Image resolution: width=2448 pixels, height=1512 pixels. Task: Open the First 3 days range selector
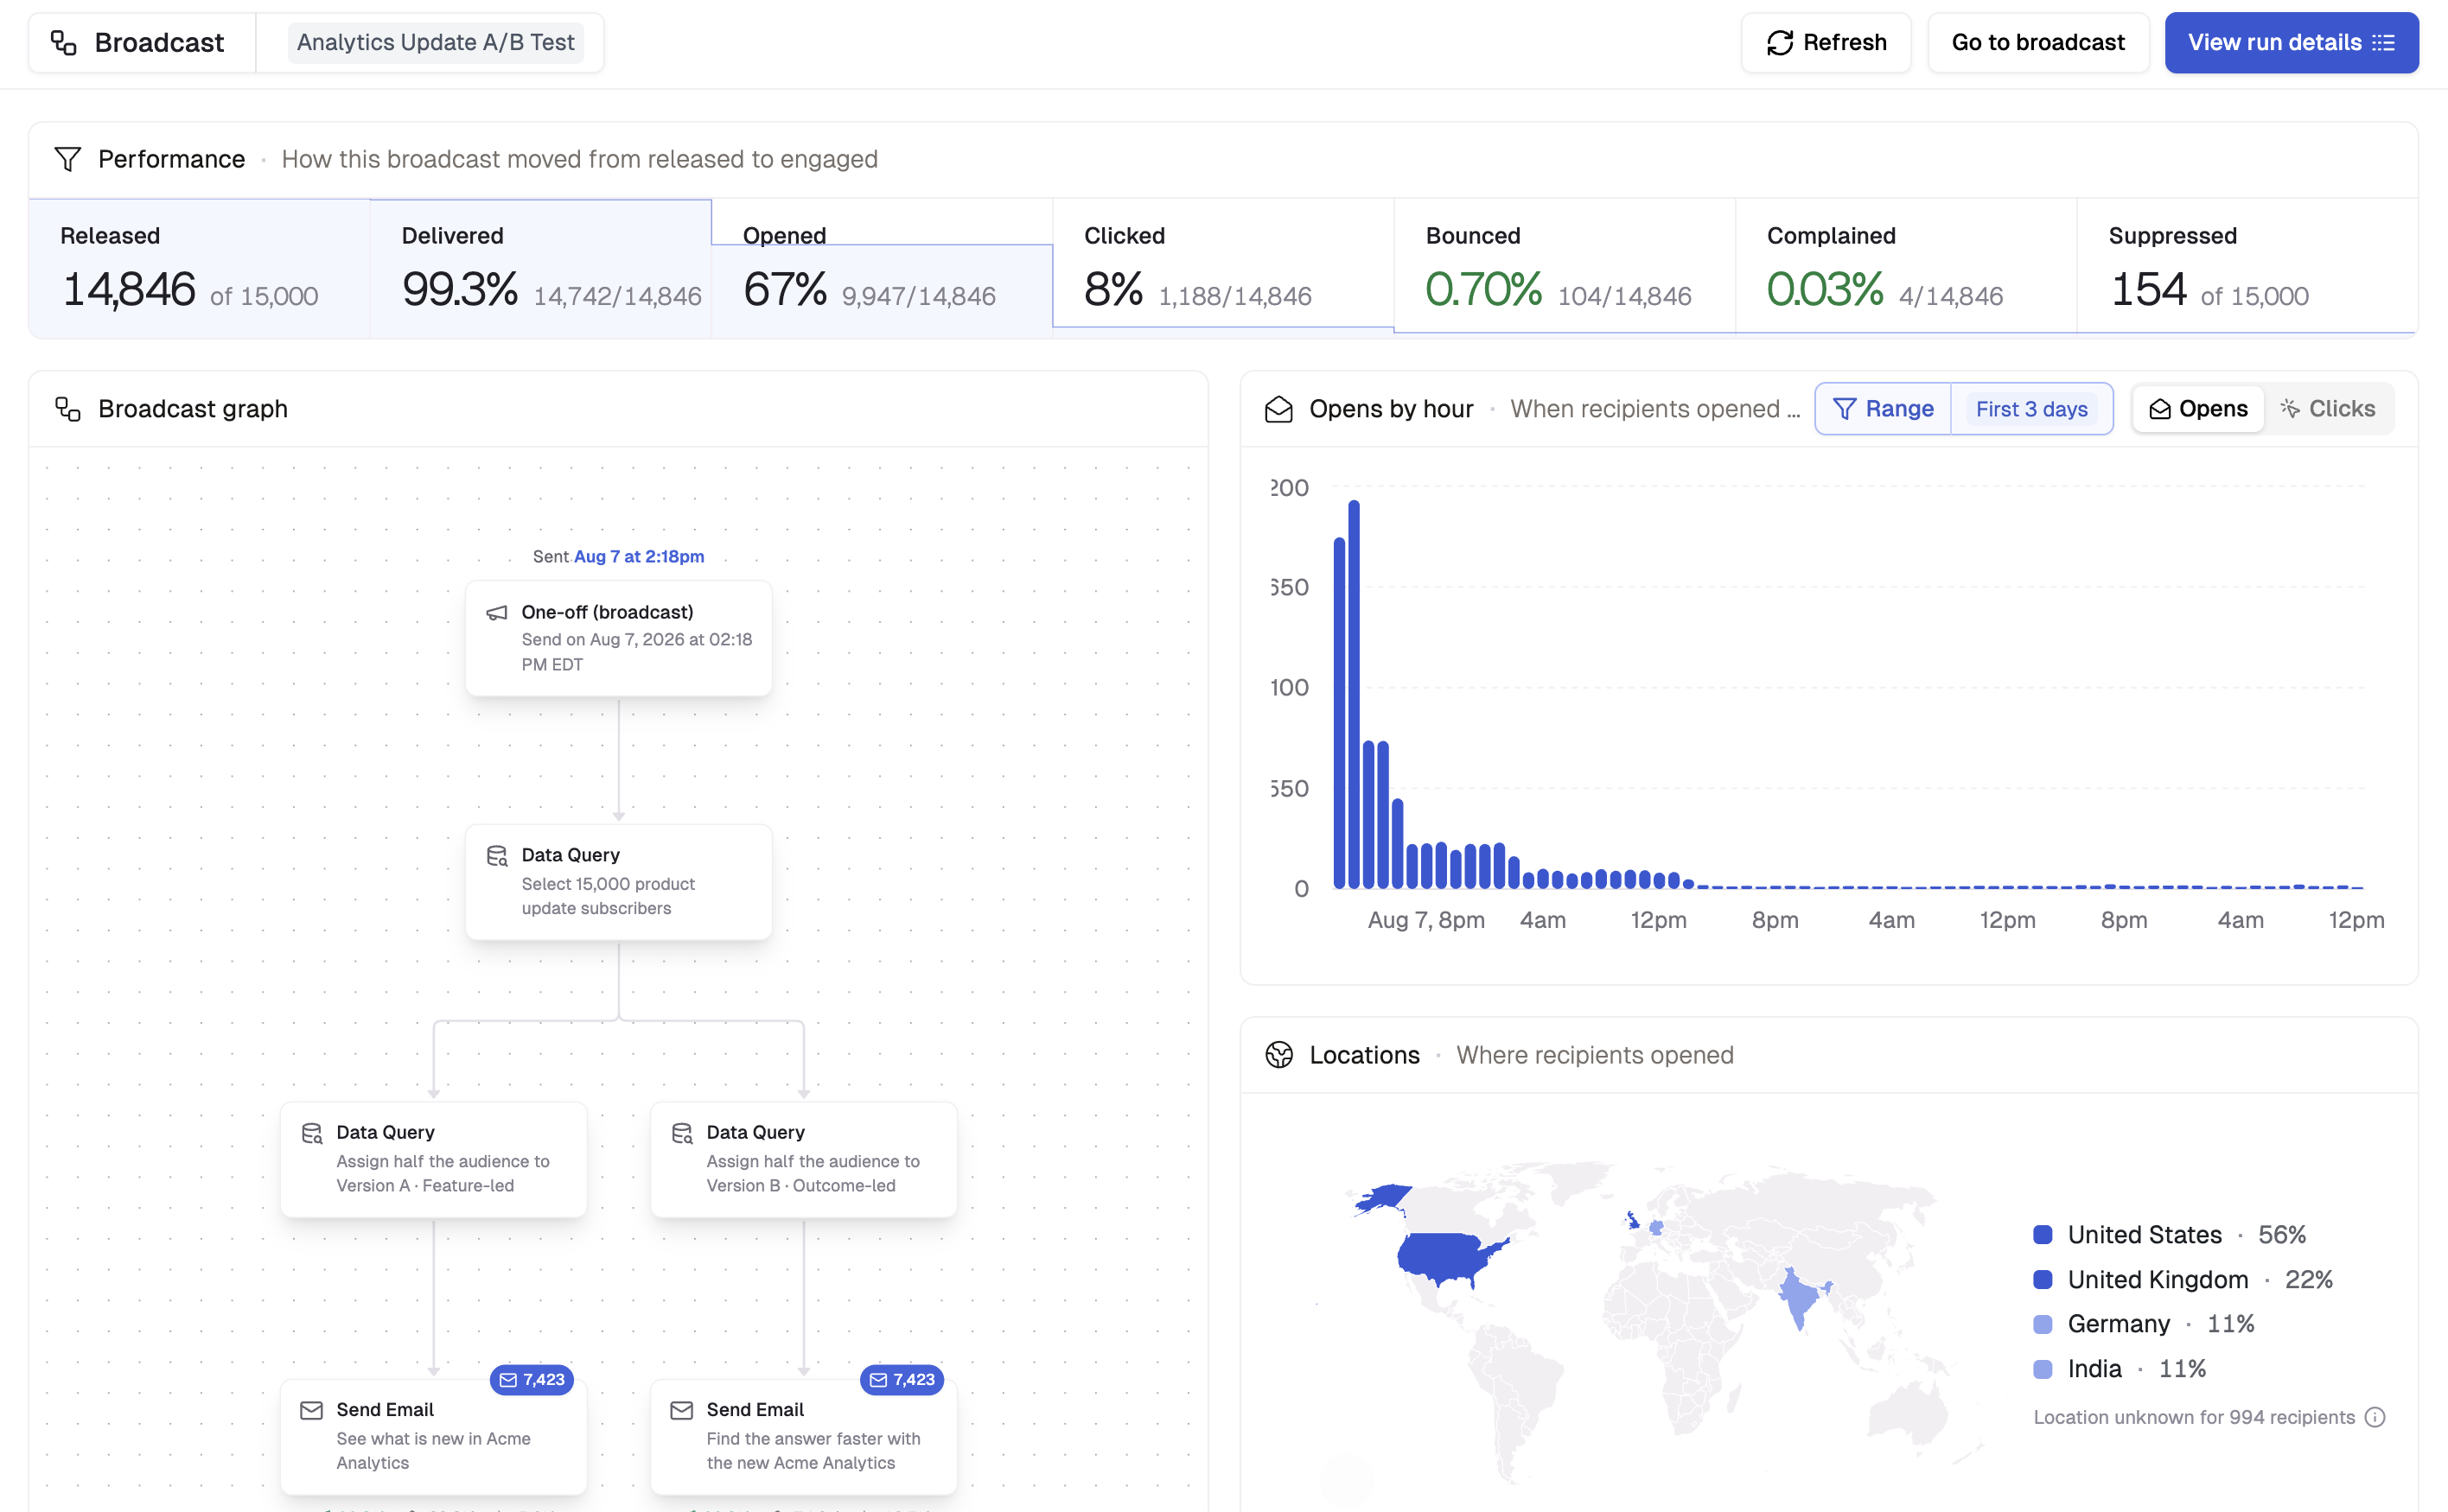[2030, 409]
